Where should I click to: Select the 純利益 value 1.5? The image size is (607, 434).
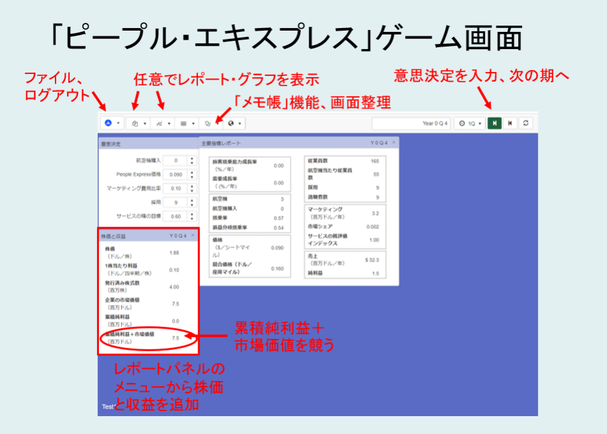tap(376, 273)
